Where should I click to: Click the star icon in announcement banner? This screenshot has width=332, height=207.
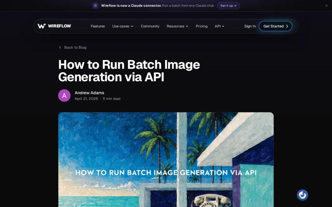[x=95, y=5]
